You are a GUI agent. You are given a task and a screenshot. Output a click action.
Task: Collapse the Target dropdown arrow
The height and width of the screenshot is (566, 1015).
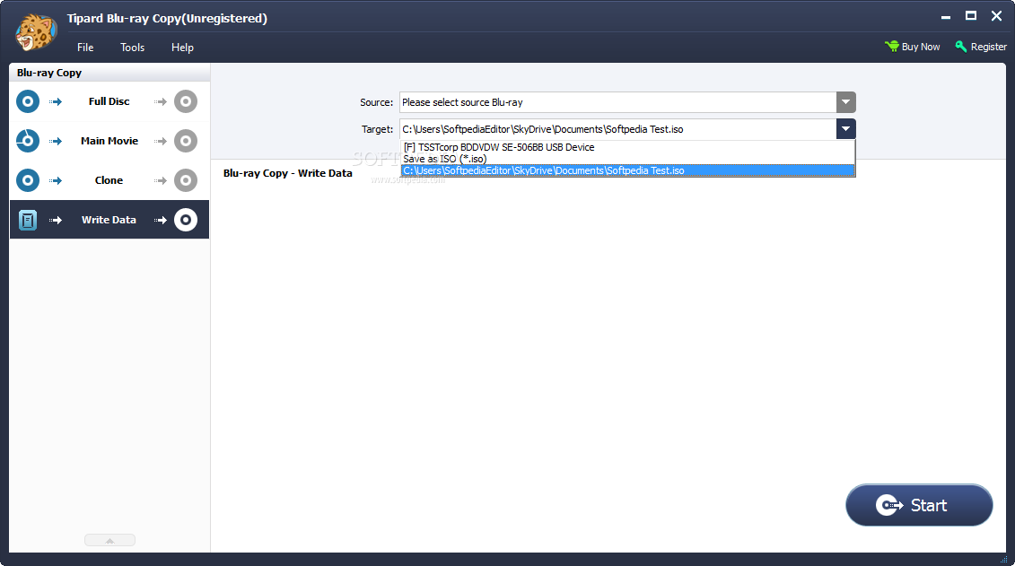(846, 129)
